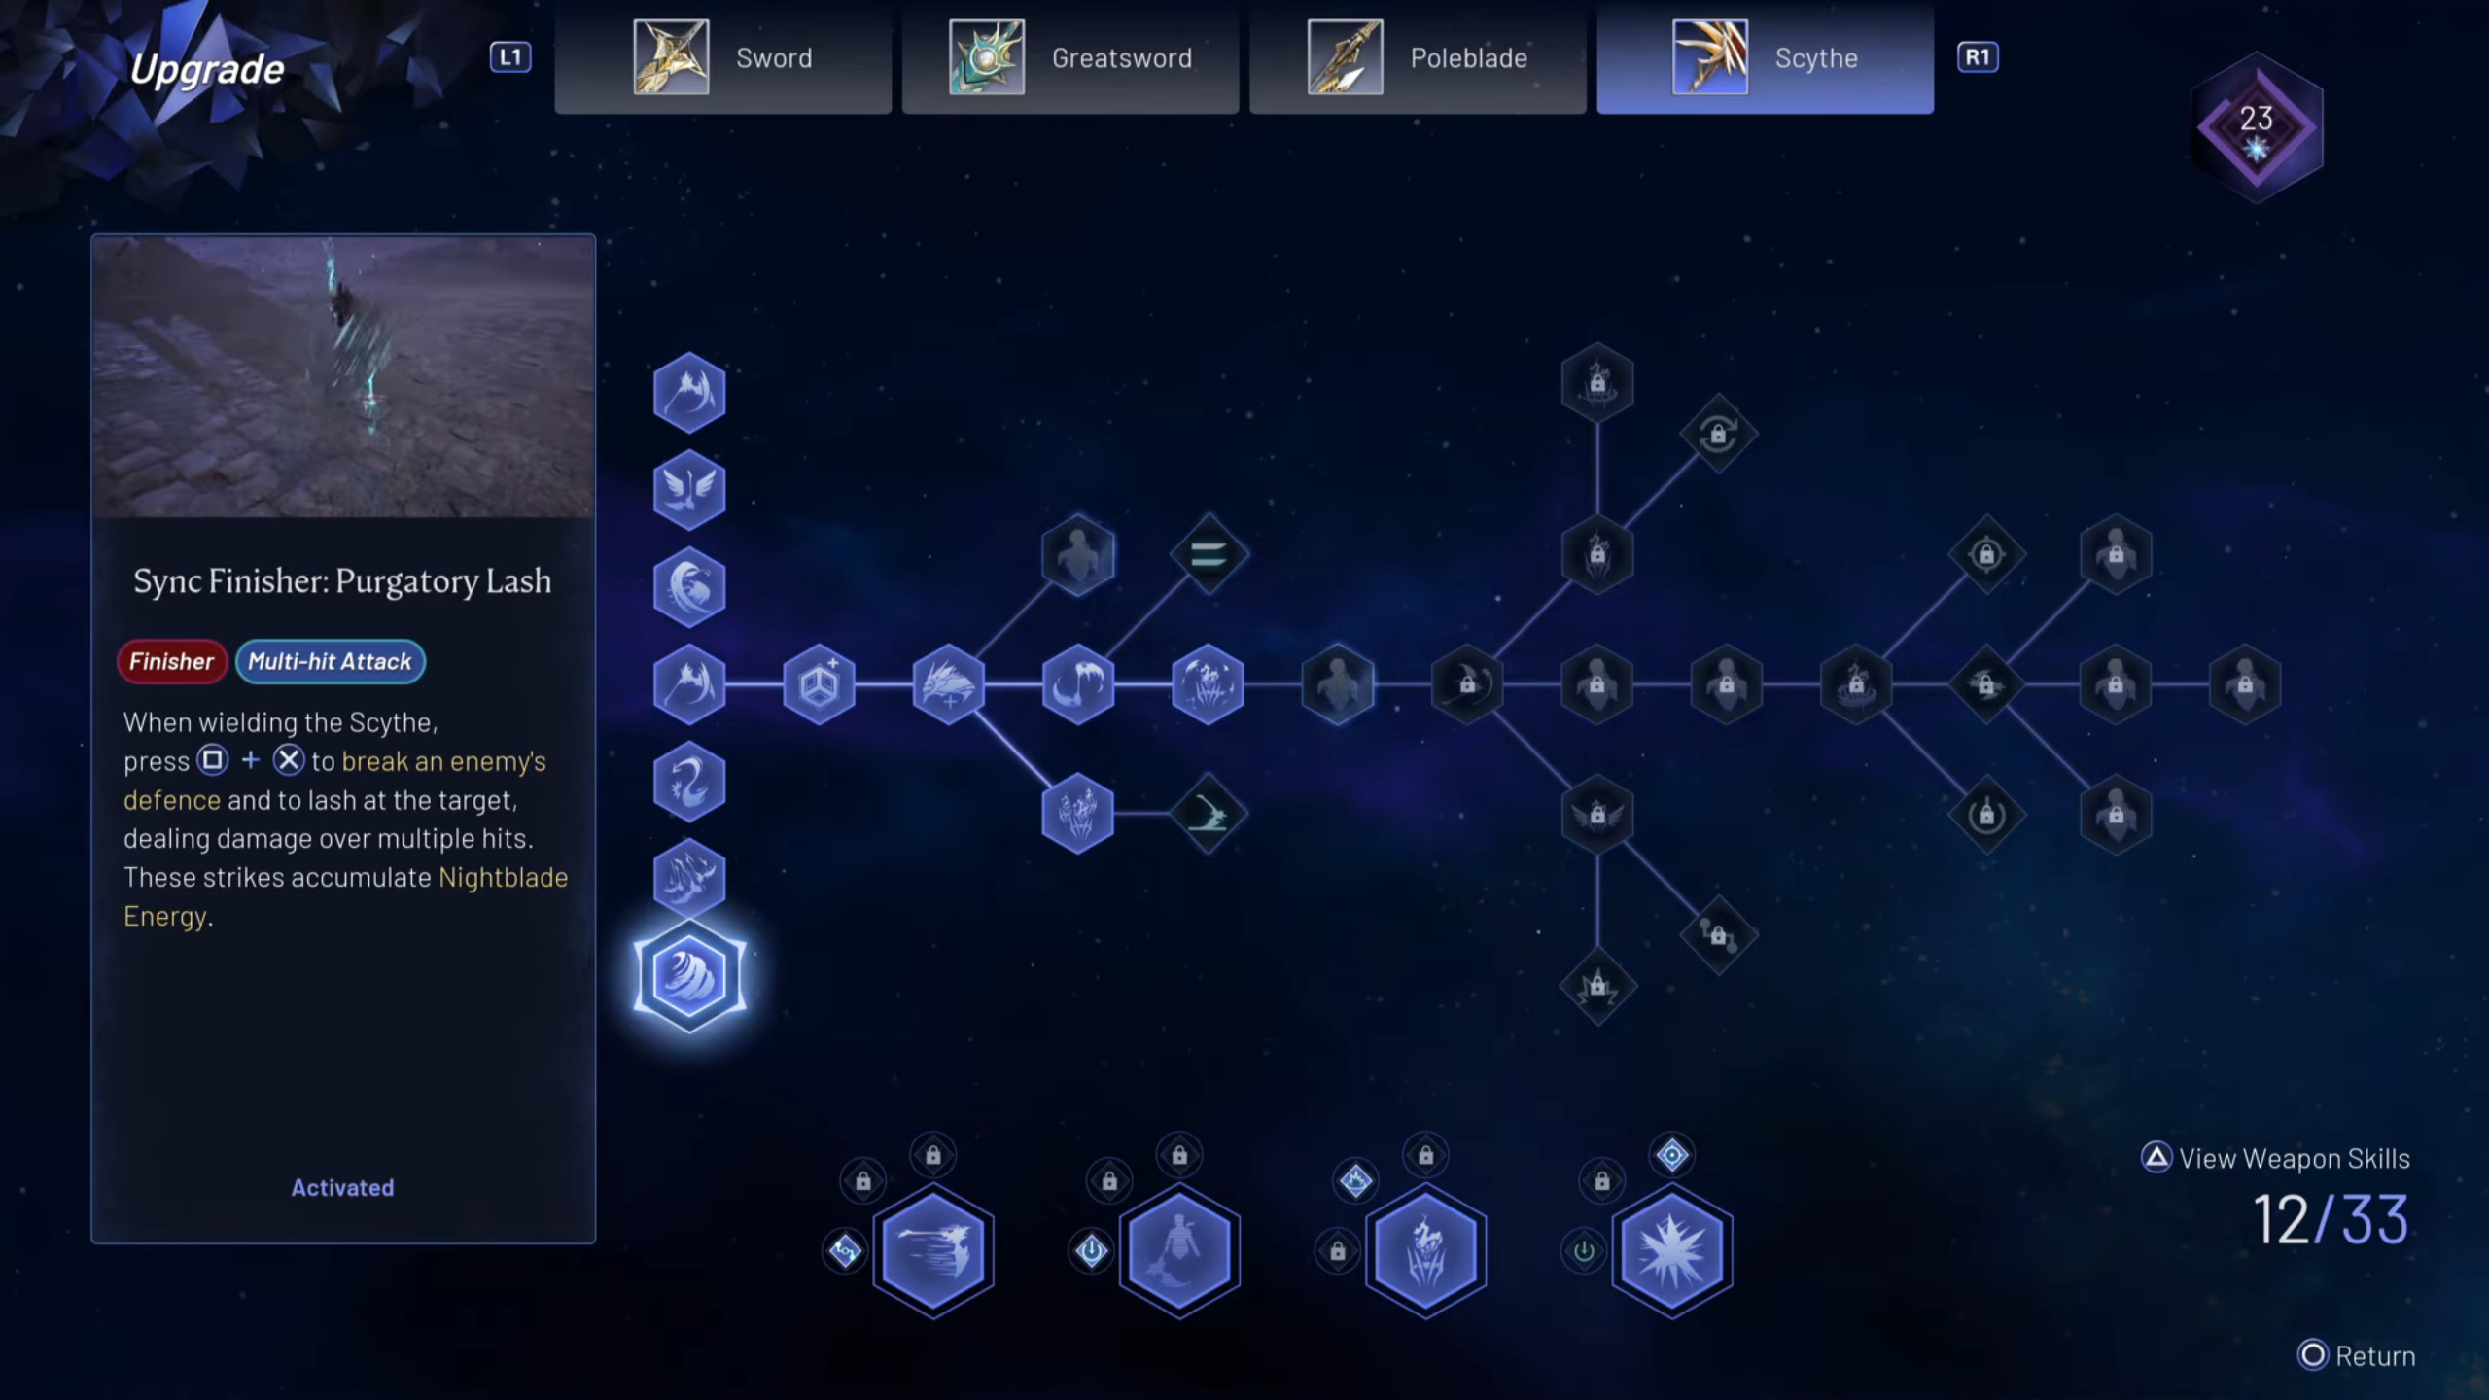This screenshot has height=1400, width=2489.
Task: Select the locked dash diamond on main line
Action: pos(1986,684)
